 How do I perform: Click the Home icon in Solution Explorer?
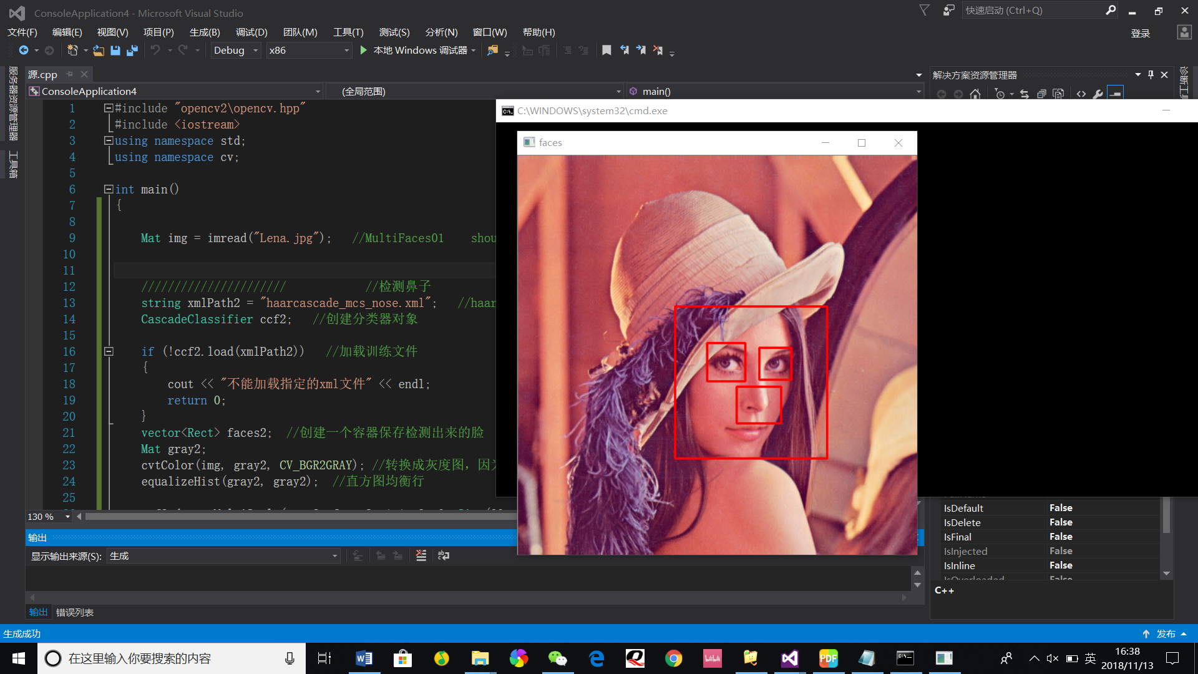[x=975, y=94]
